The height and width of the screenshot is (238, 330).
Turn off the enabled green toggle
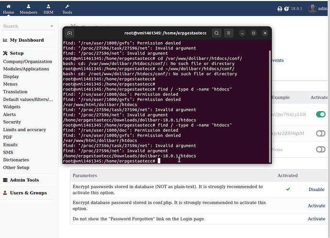(x=321, y=114)
